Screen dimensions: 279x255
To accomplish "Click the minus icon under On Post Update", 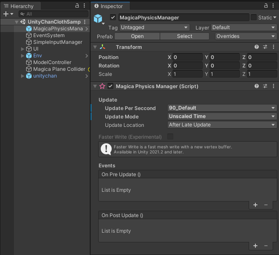I will coord(266,246).
